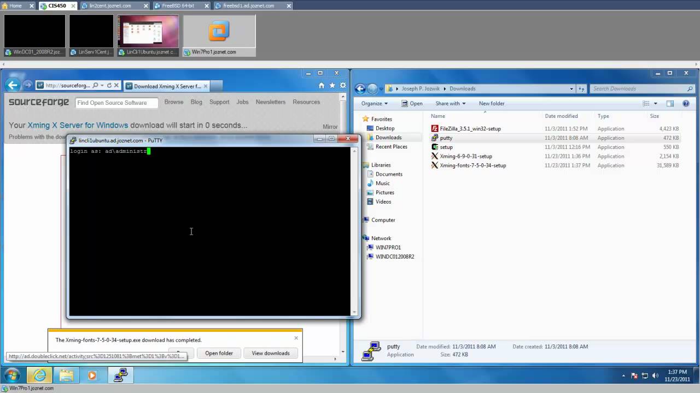Screen dimensions: 700x393
Task: Click View downloads in download notification
Action: pyautogui.click(x=271, y=353)
